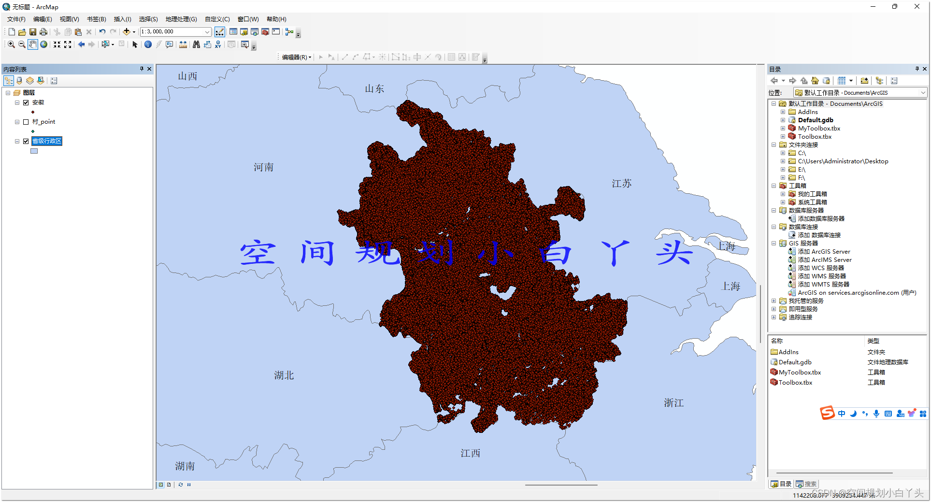Expand the 我托管的服务 node

pyautogui.click(x=773, y=301)
